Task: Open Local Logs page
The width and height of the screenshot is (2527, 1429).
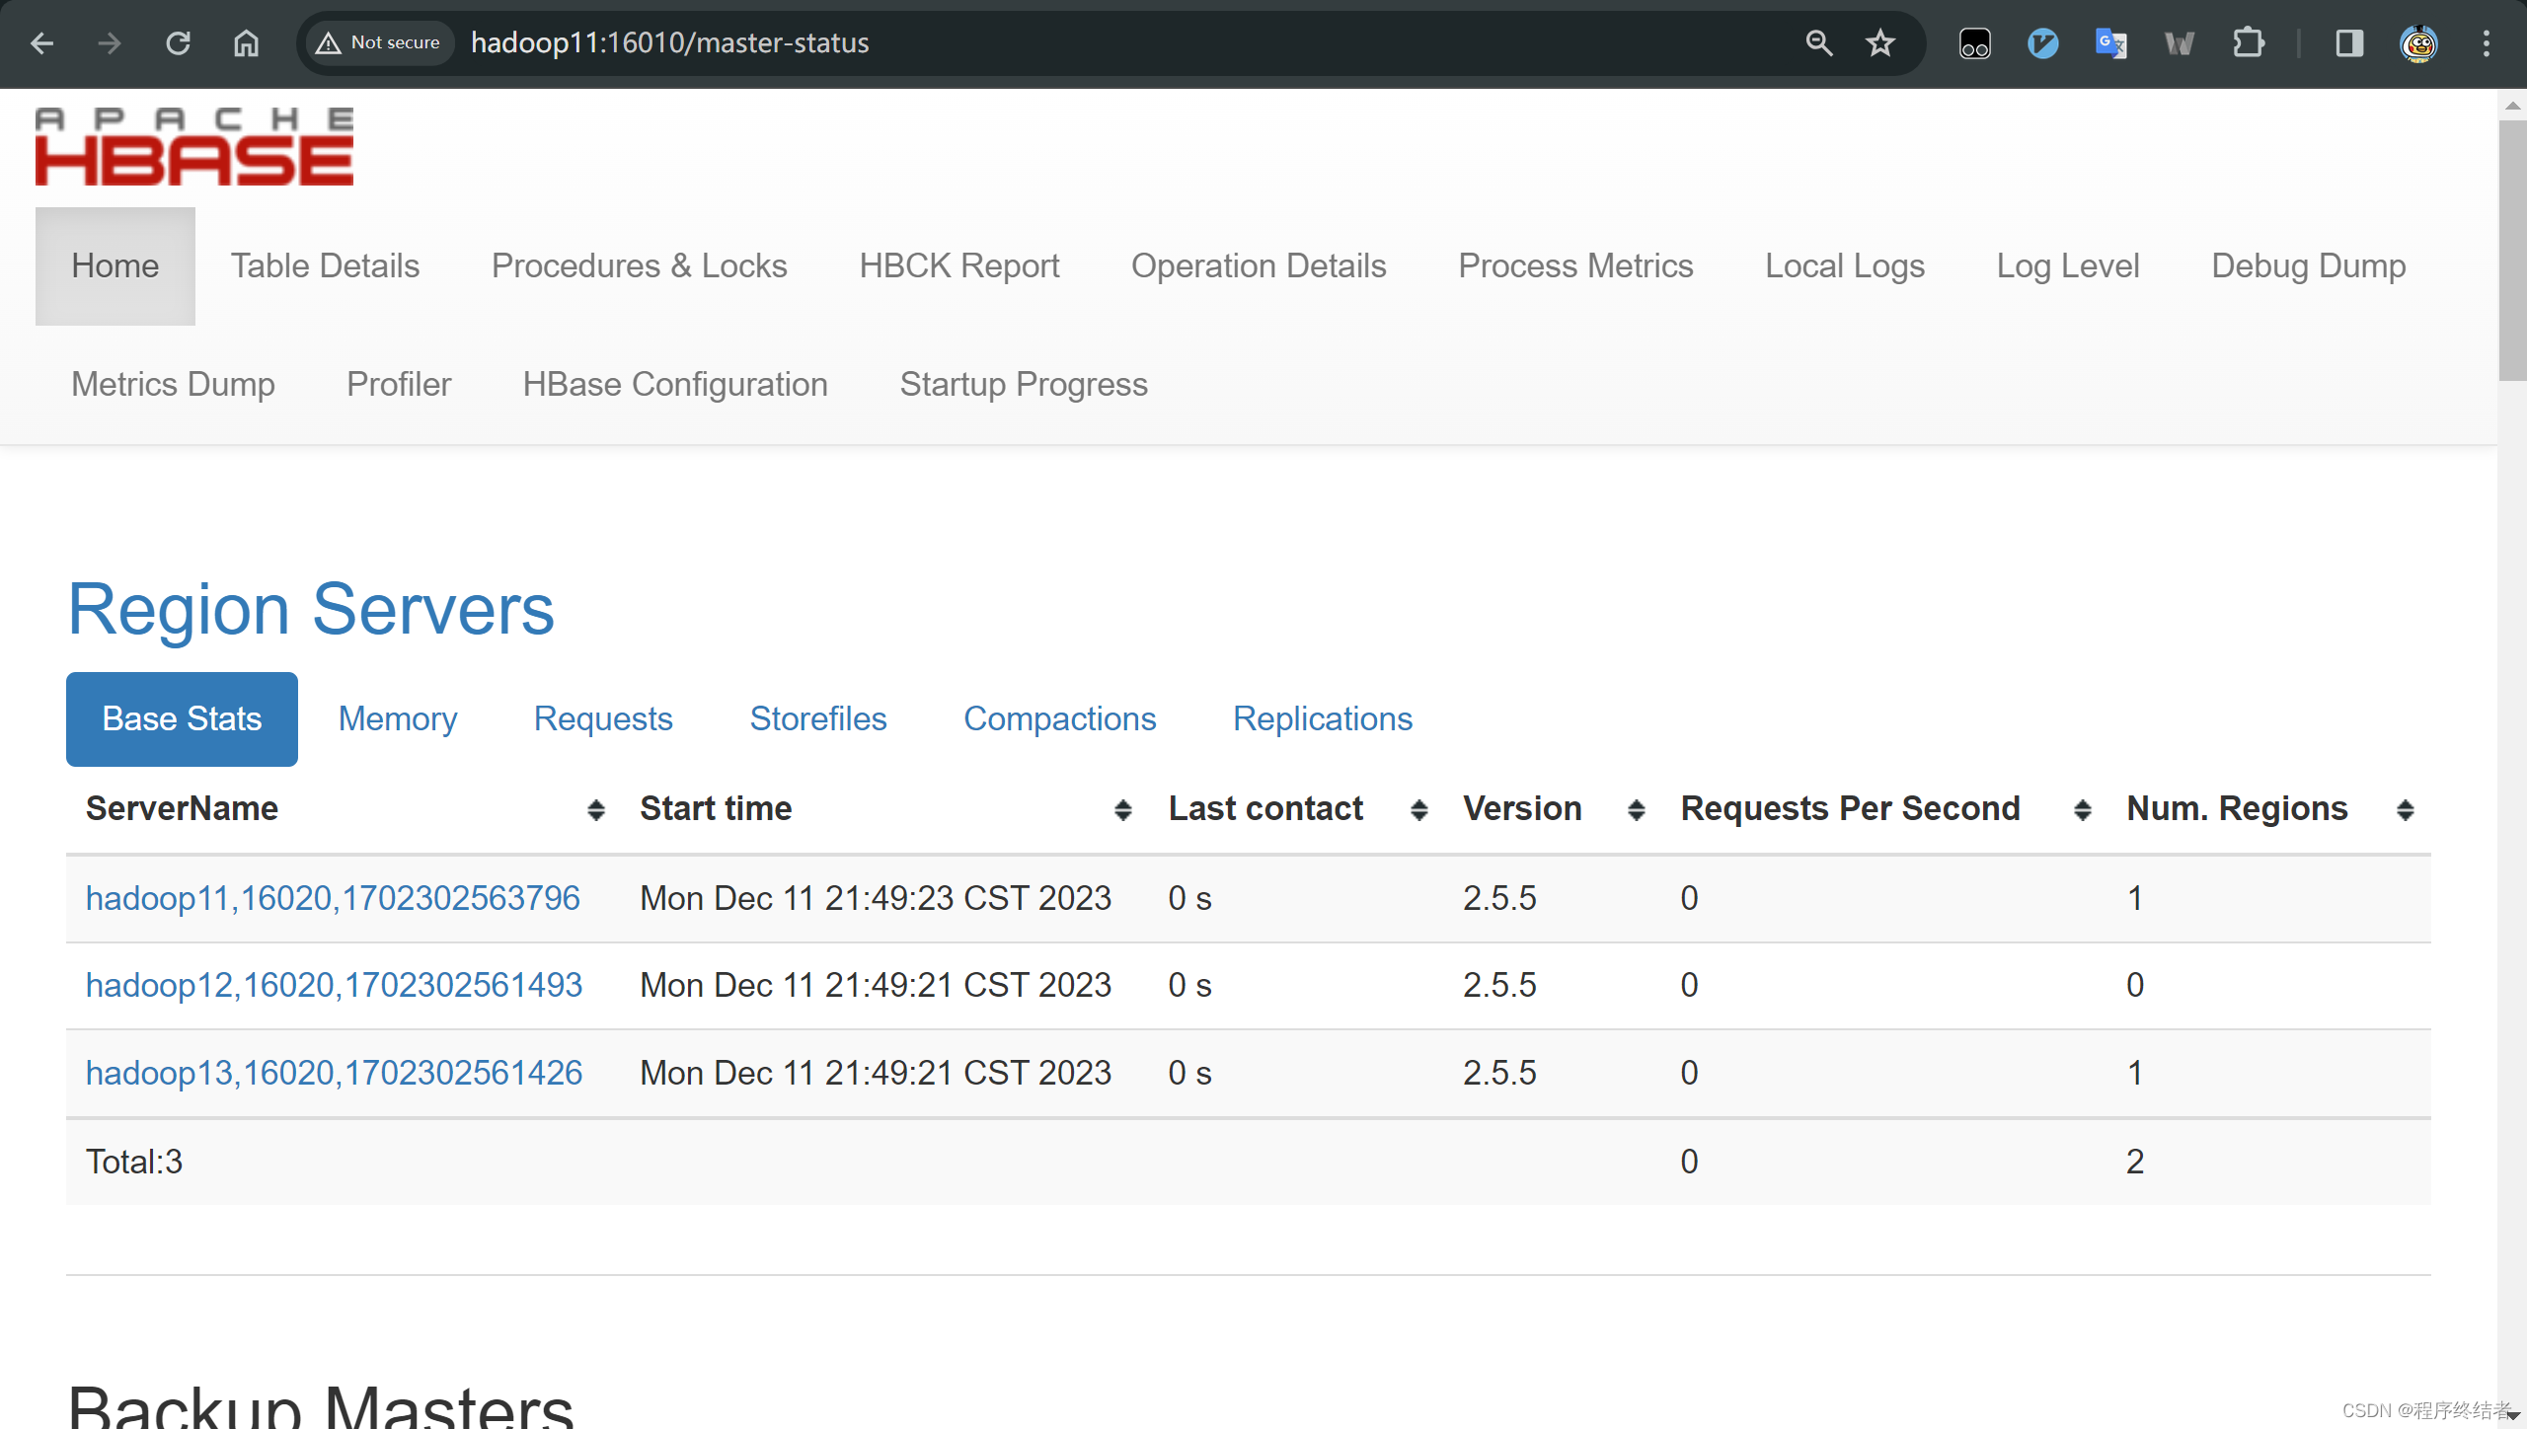Action: pos(1844,265)
